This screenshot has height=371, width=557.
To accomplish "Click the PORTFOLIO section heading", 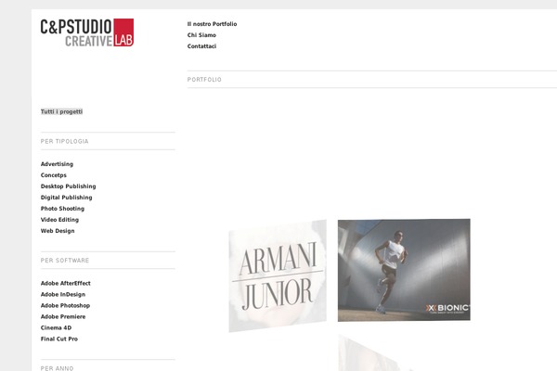I will (x=204, y=80).
